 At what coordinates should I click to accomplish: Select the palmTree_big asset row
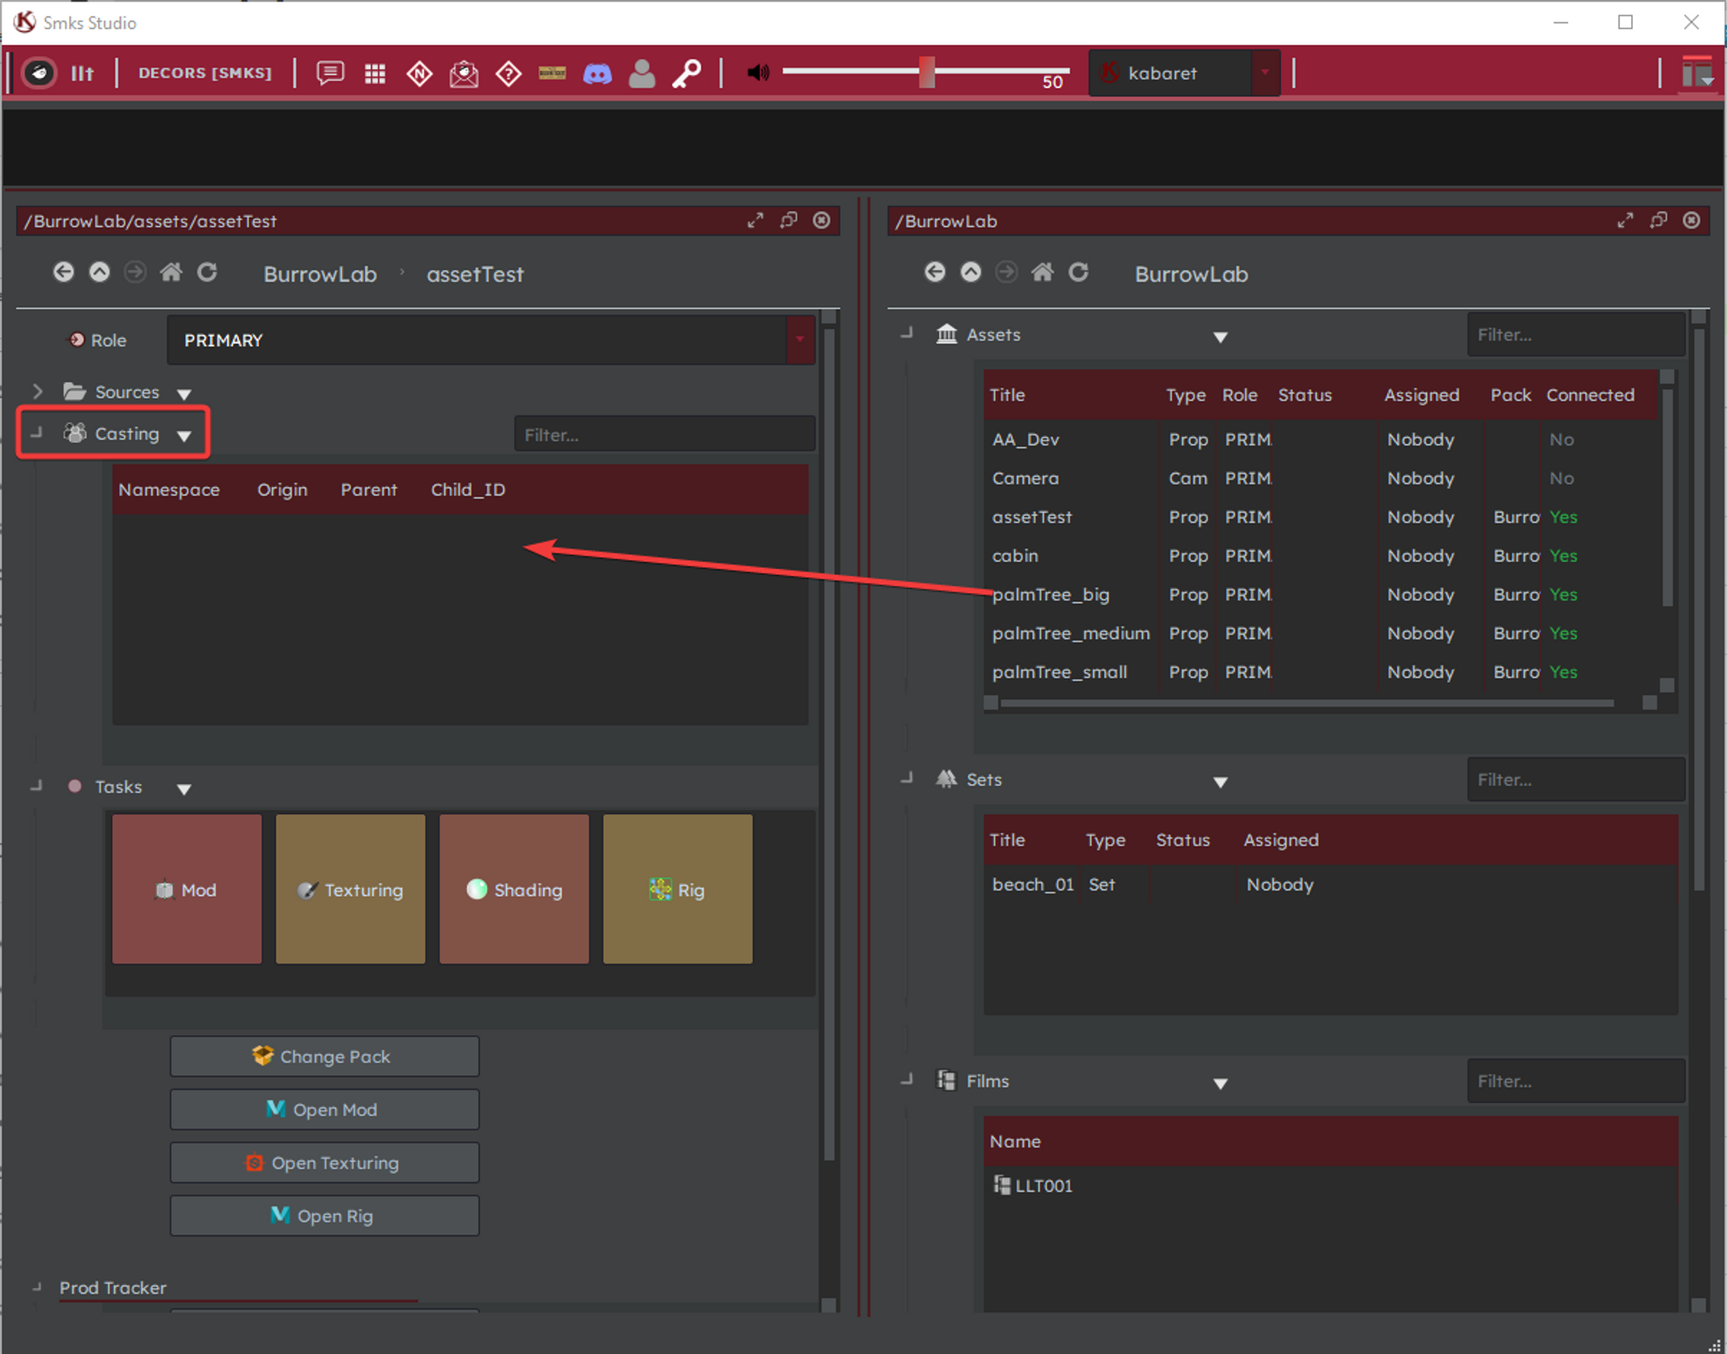(1321, 595)
